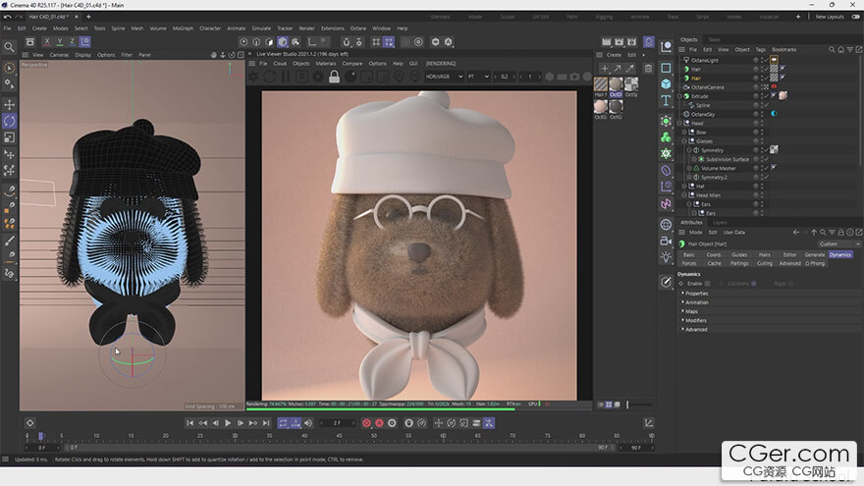Screen dimensions: 864x486
Task: Expand the Animation section
Action: (695, 302)
